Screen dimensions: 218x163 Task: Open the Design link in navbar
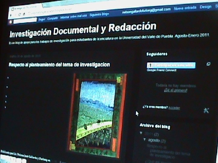(206, 7)
